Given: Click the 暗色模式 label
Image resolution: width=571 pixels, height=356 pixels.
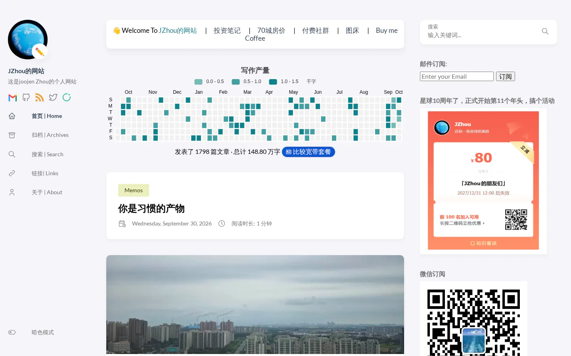Looking at the screenshot, I should pos(43,332).
